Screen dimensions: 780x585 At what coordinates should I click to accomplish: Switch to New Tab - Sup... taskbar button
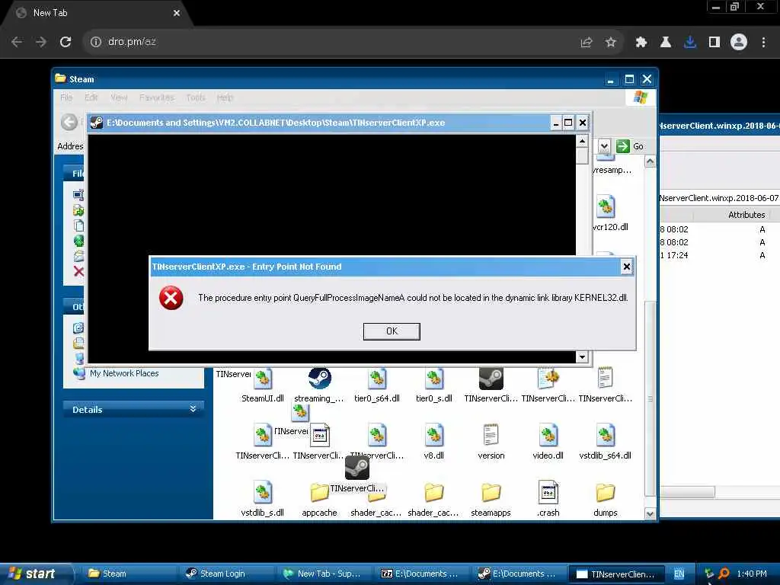click(x=322, y=574)
